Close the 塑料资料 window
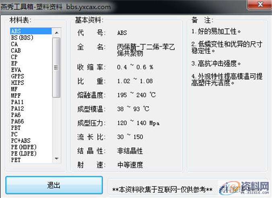This screenshot has width=272, height=198. pyautogui.click(x=260, y=4)
